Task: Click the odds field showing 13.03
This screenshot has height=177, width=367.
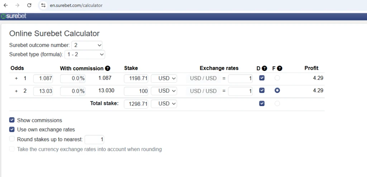Action: pos(43,91)
